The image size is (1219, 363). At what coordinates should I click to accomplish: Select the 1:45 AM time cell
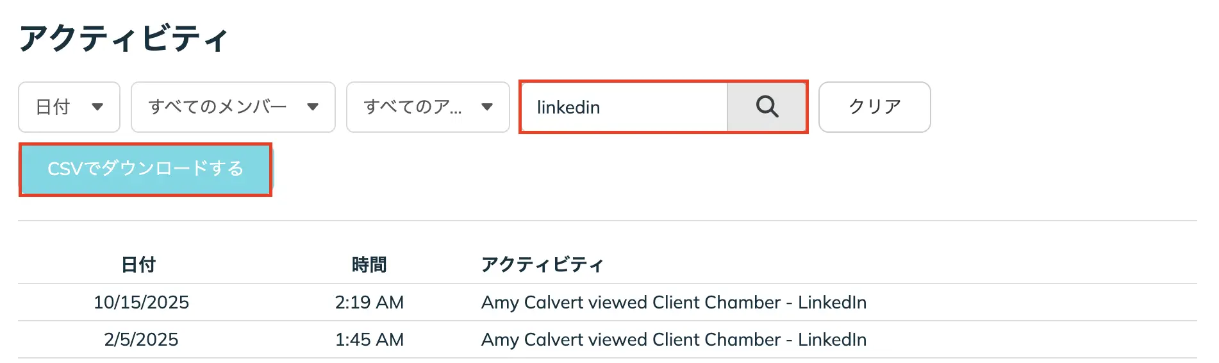(369, 339)
